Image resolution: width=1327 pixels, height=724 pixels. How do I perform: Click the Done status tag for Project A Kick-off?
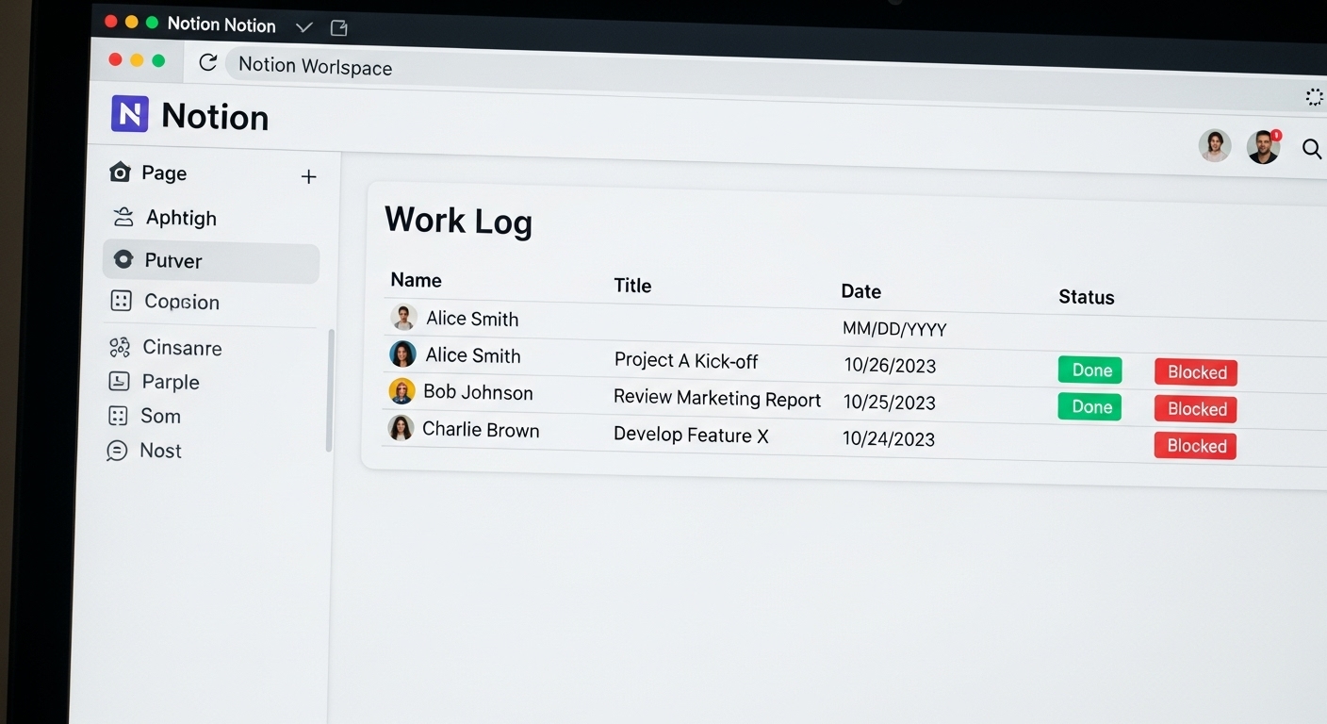1089,370
